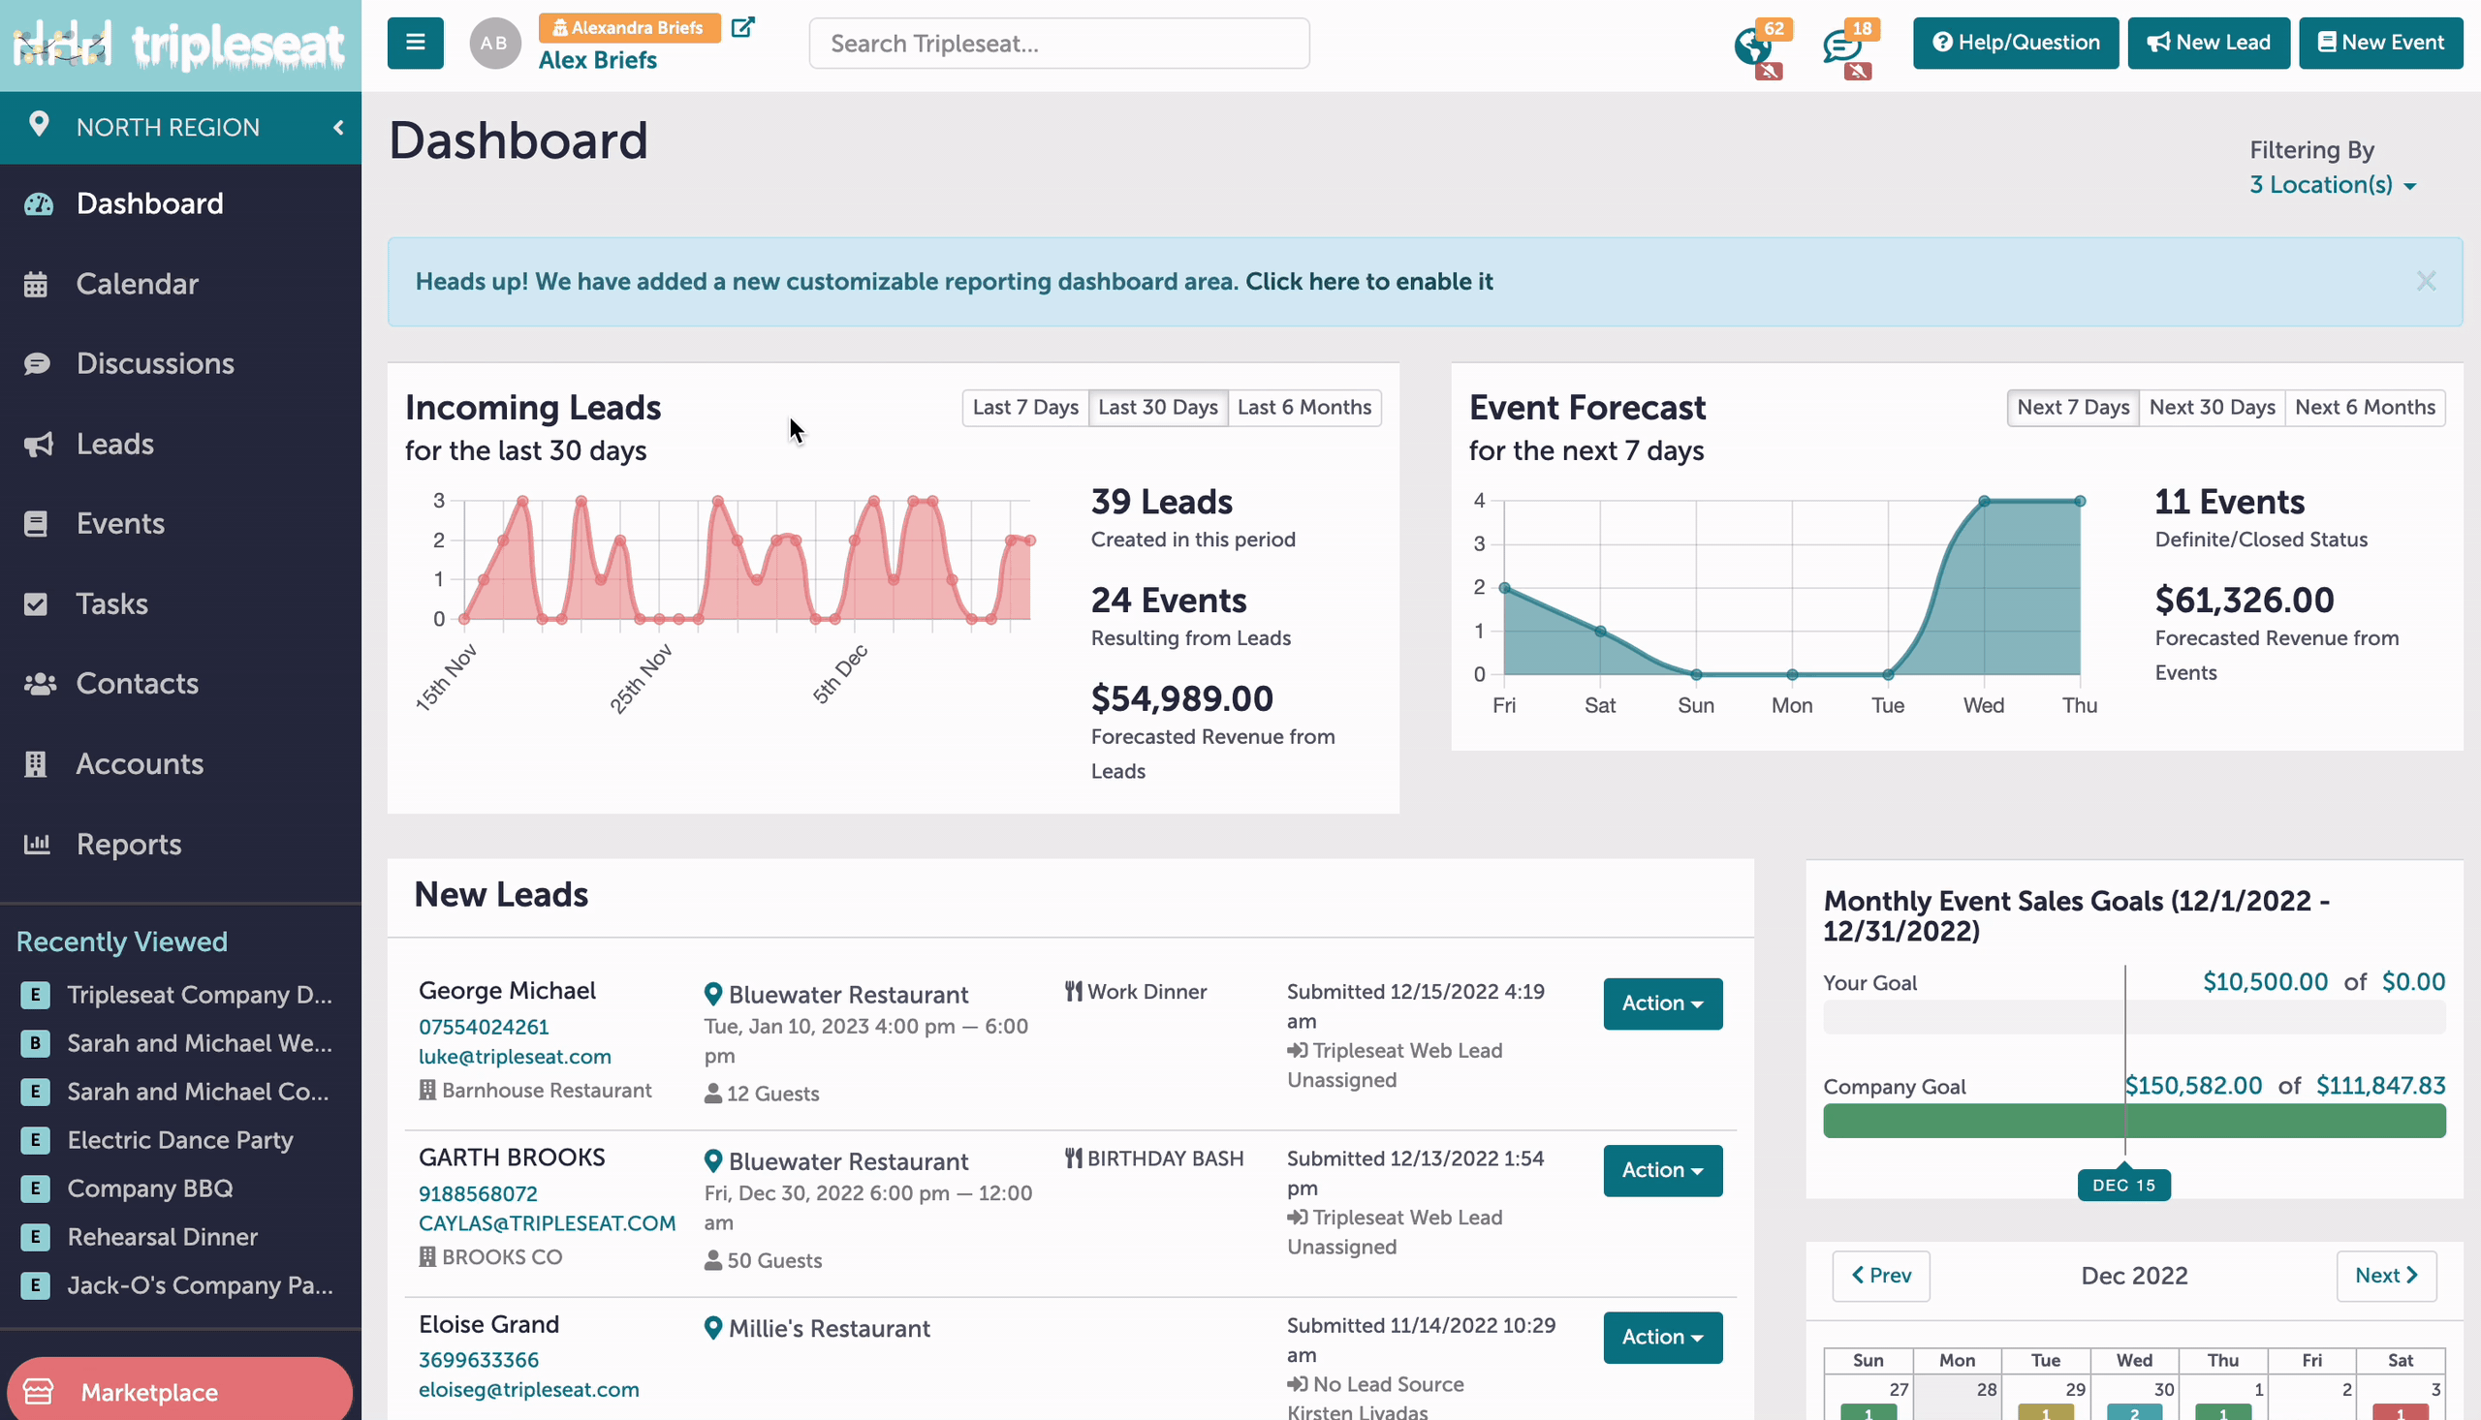Select Last 6 Months for Incoming Leads
The image size is (2481, 1420).
1304,408
